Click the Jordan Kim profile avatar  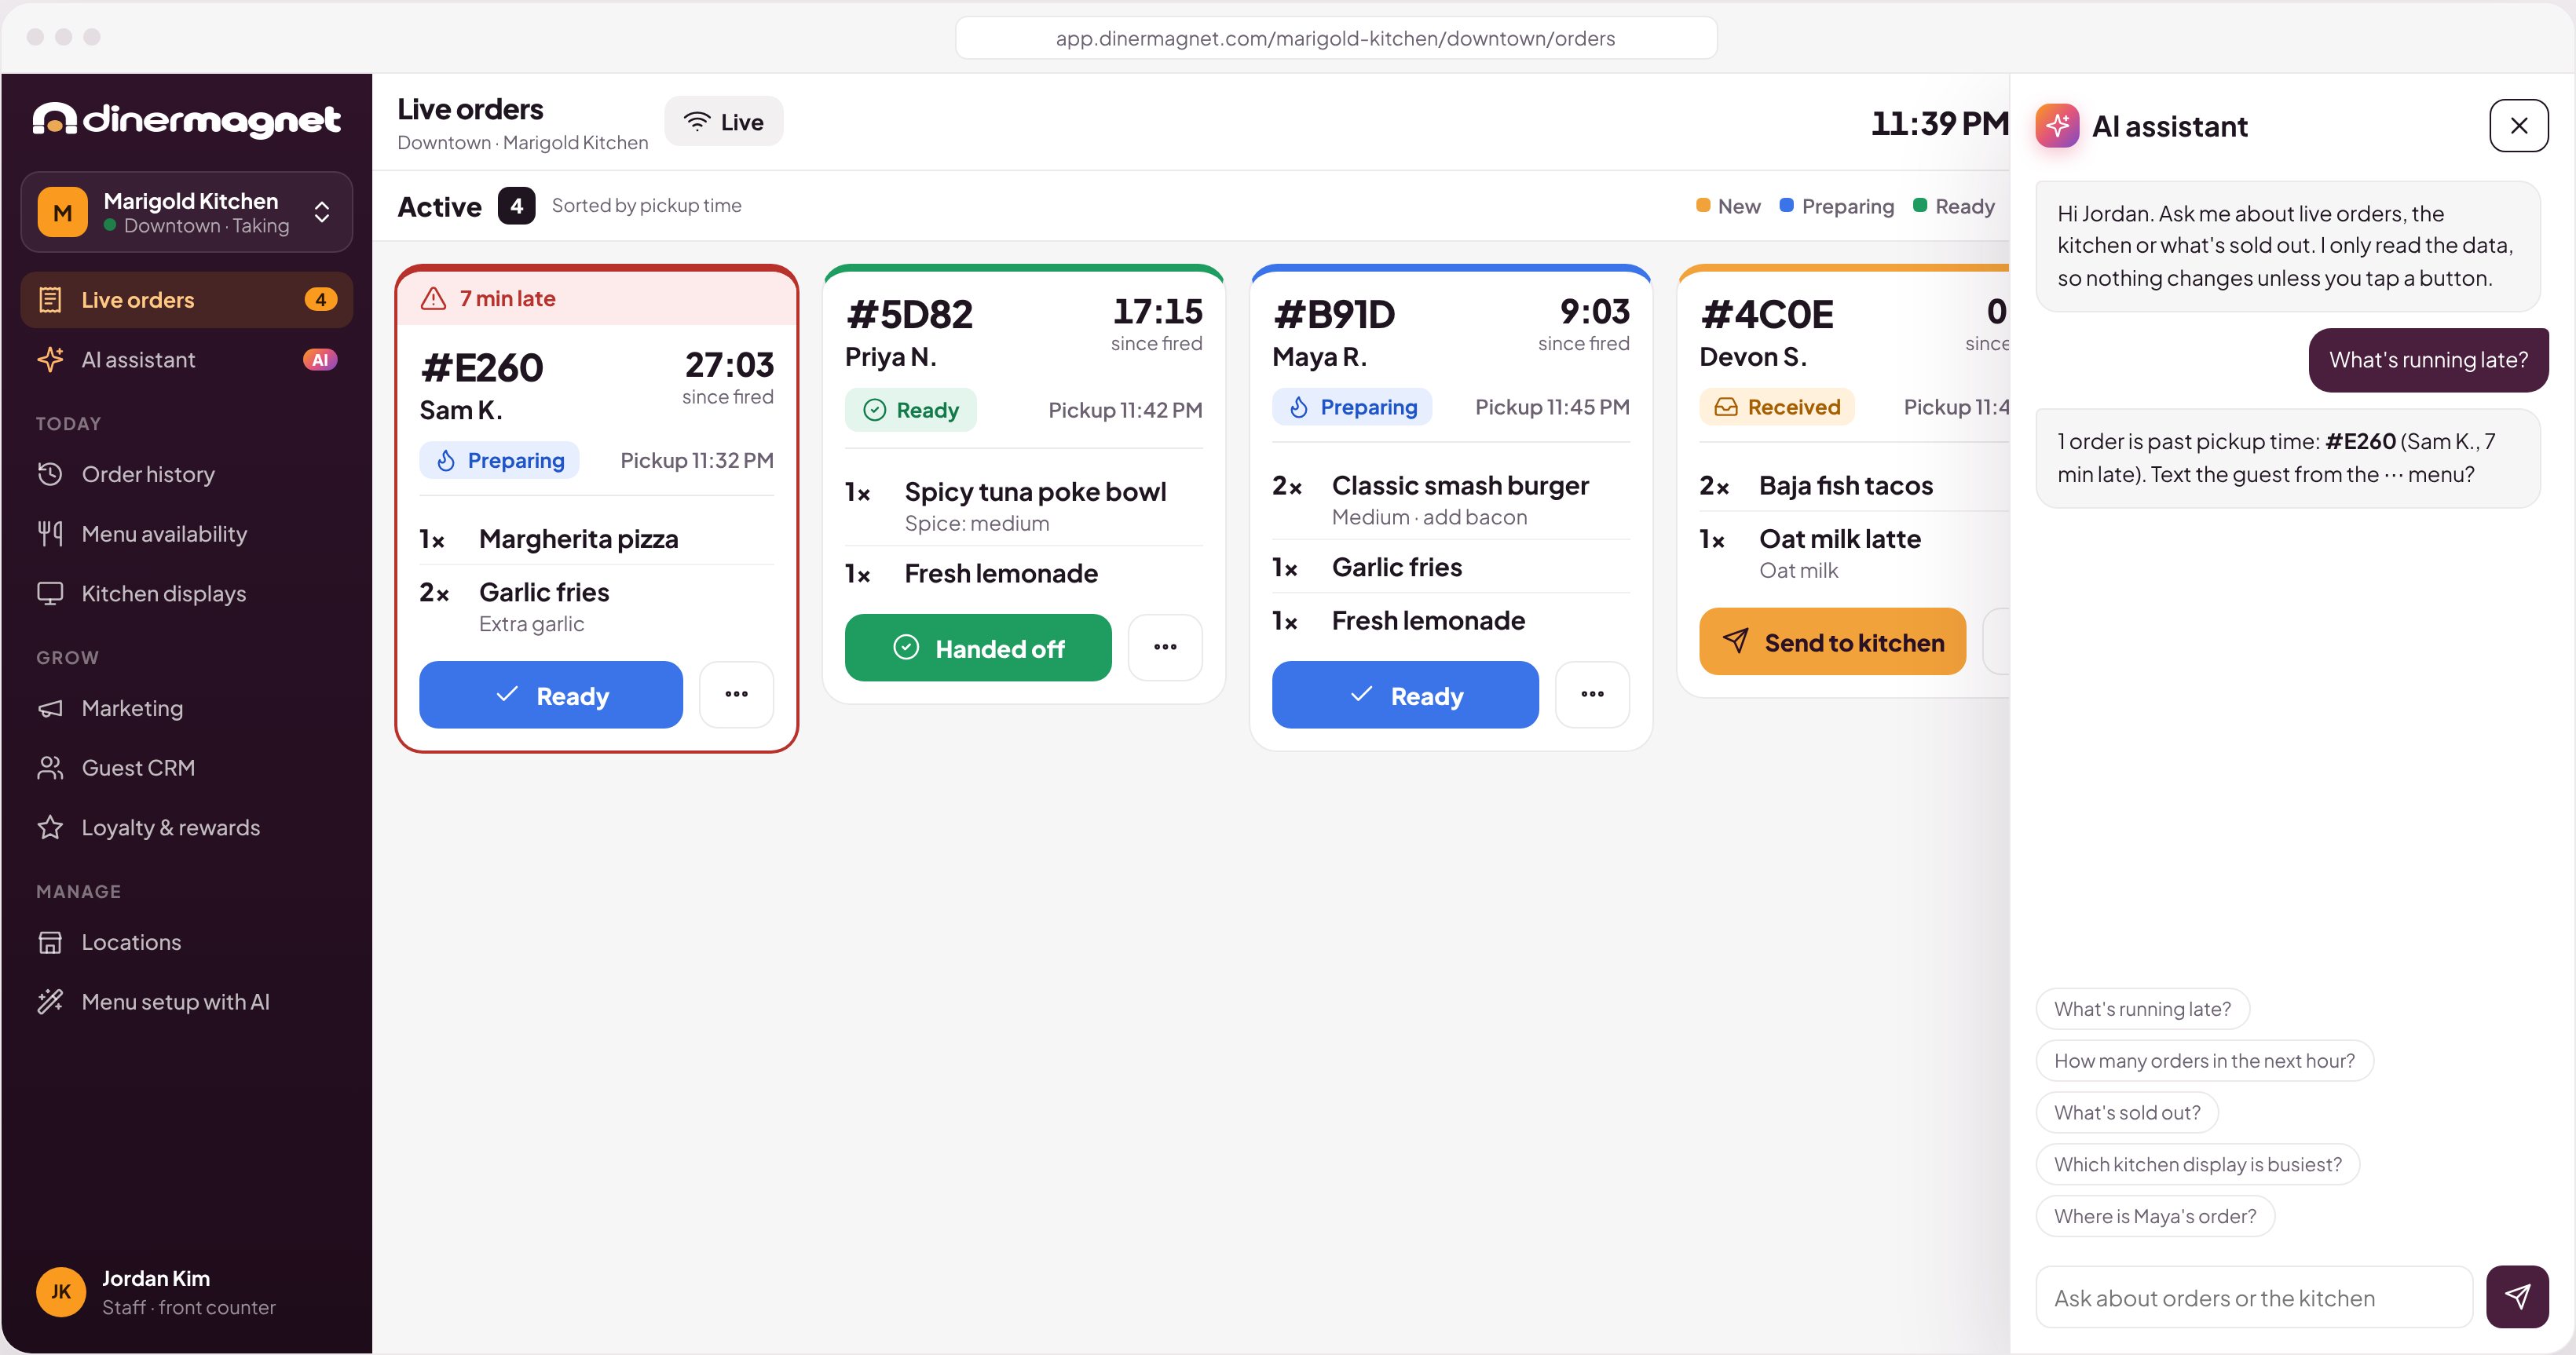pos(61,1291)
